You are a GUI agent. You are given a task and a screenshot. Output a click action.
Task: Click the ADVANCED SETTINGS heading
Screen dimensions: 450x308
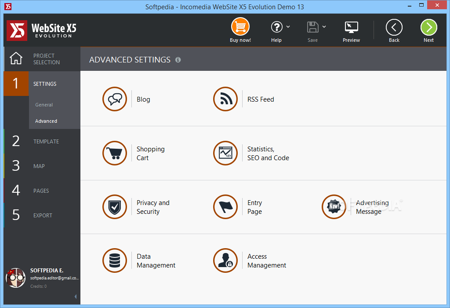[x=130, y=60]
